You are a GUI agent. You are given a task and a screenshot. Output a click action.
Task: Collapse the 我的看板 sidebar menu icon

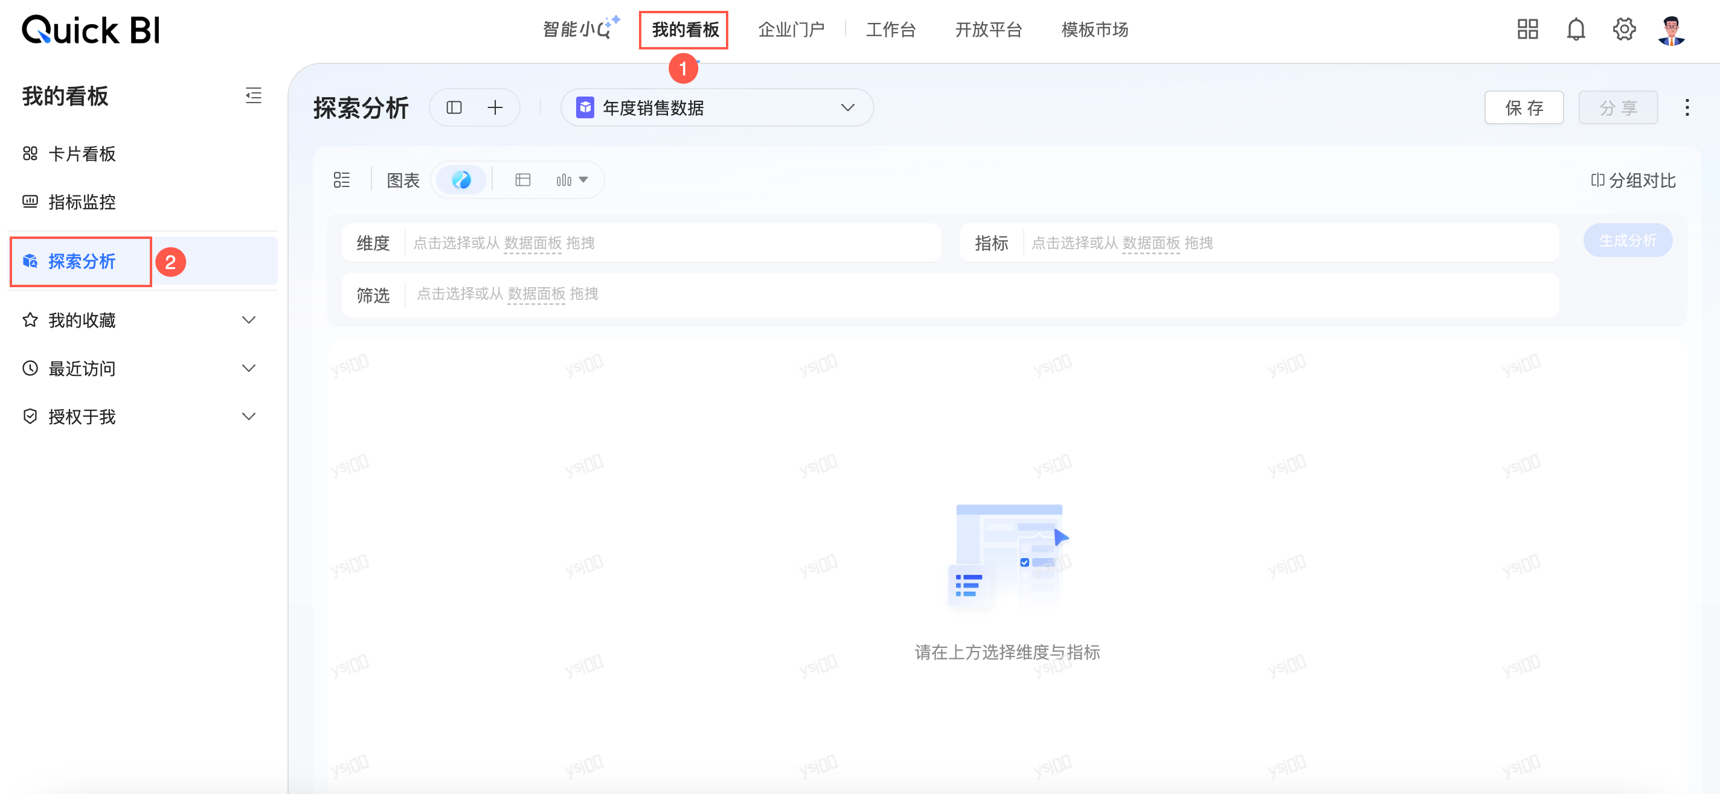tap(253, 95)
